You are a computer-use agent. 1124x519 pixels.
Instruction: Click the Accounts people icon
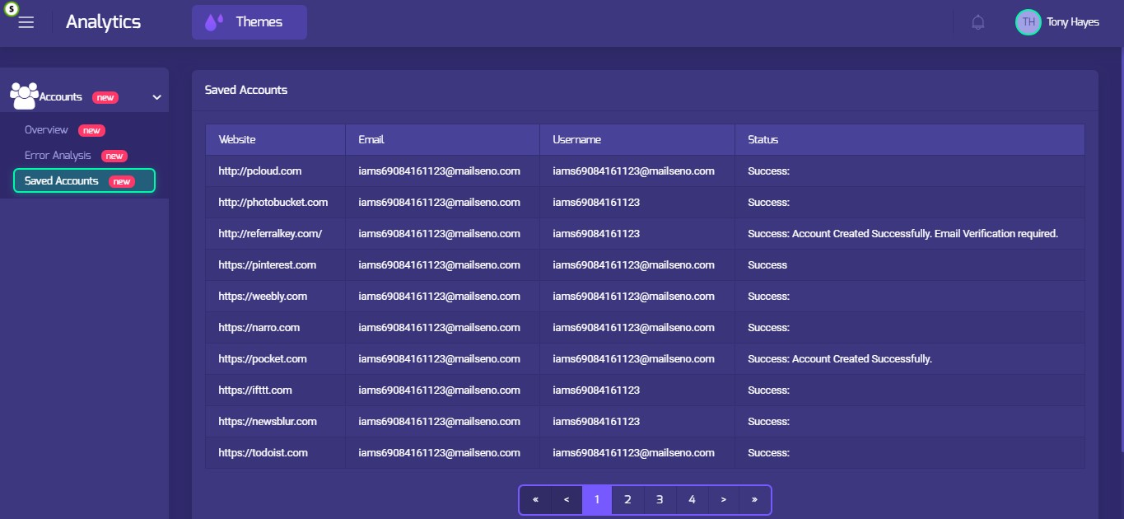[x=25, y=96]
